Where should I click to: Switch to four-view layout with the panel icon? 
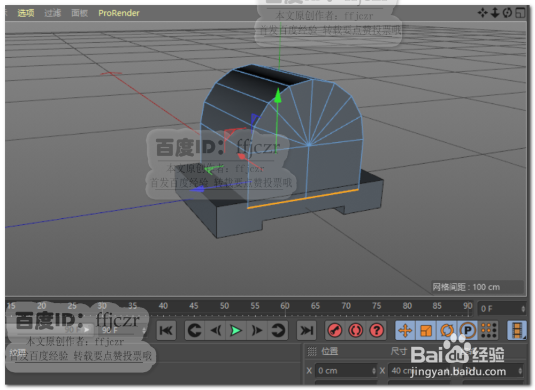pyautogui.click(x=521, y=12)
